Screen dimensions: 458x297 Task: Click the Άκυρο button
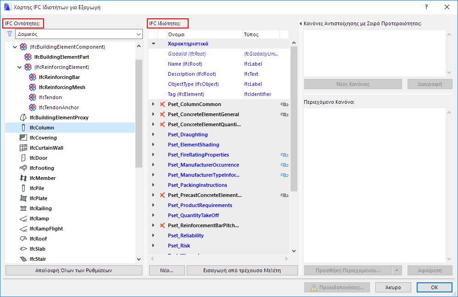point(393,287)
